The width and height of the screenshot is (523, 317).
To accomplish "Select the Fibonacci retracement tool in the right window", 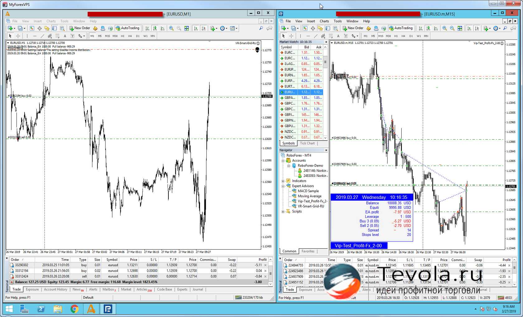I will pyautogui.click(x=331, y=36).
